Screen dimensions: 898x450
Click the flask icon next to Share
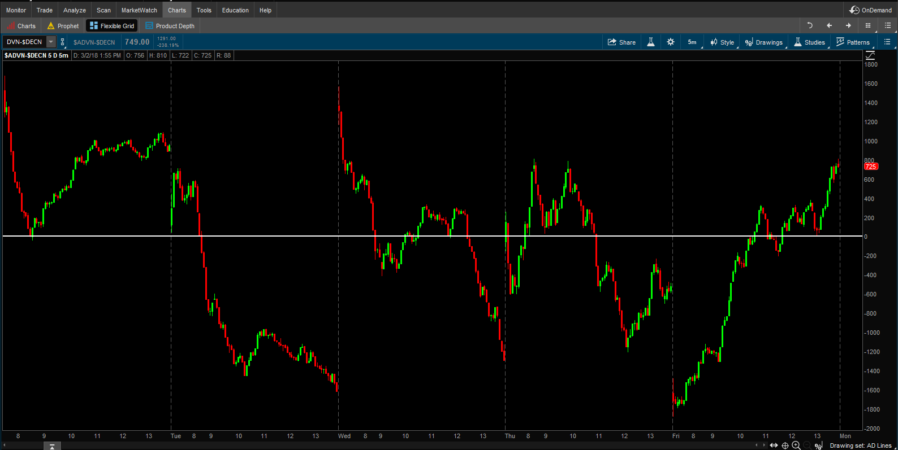coord(651,42)
